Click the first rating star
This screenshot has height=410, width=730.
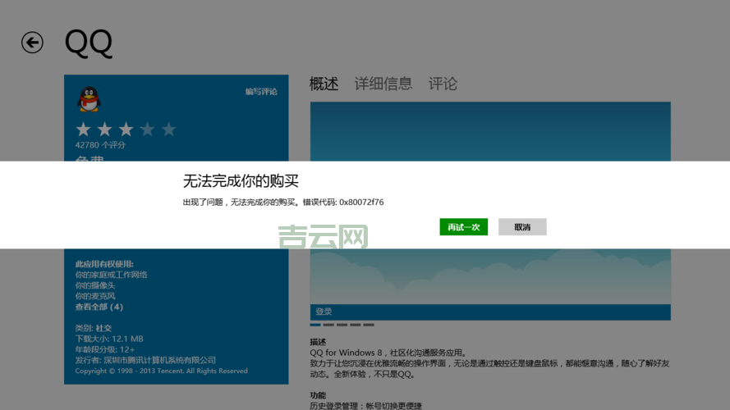click(x=83, y=130)
